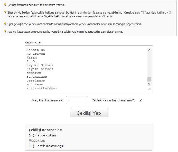Click the lightbulb icon by 'Kaç kişi kazanacak bölümüne' tip
The image size is (178, 152).
[x=5, y=31]
